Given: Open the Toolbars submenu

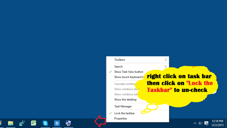Looking at the screenshot, I should click(138, 60).
